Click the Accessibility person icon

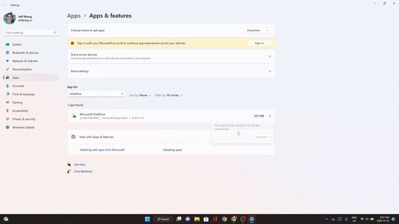tap(7, 111)
